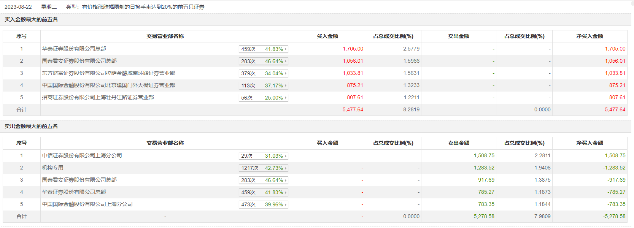Click 中国国际金融北京建国门外大街证券营业部 link

[108, 85]
